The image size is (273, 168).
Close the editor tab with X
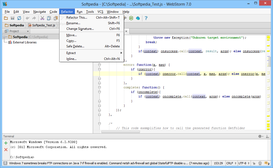(126, 31)
